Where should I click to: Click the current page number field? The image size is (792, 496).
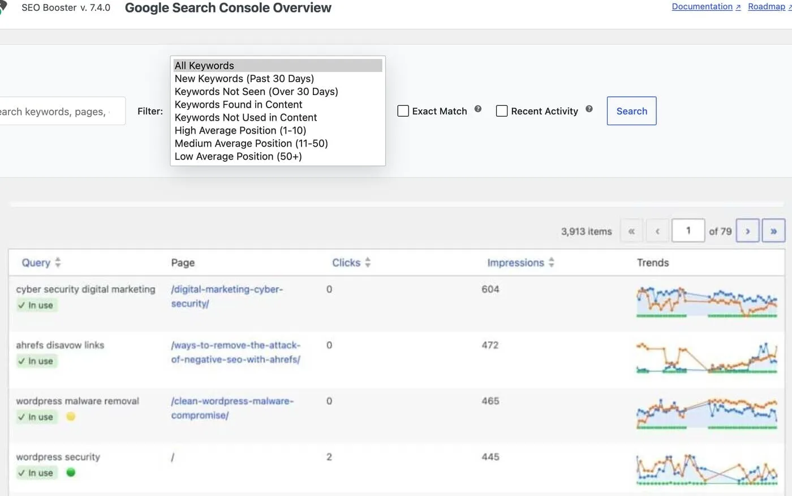tap(688, 231)
